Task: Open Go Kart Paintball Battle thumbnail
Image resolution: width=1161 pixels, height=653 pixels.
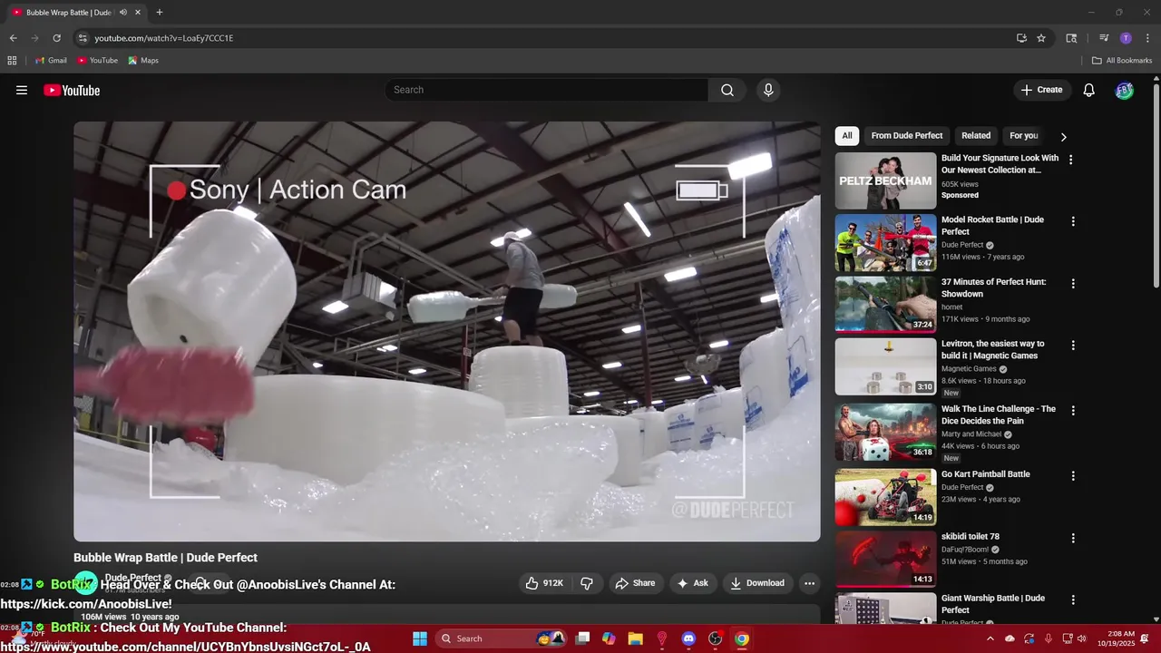Action: coord(885,497)
